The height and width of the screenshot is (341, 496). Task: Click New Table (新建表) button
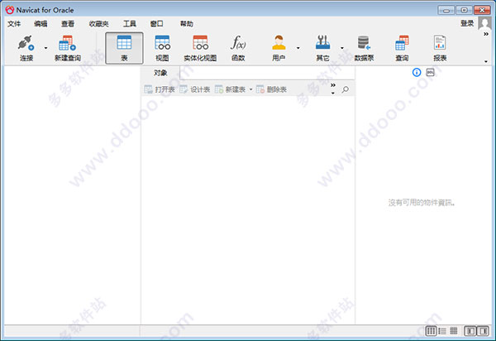click(x=231, y=89)
